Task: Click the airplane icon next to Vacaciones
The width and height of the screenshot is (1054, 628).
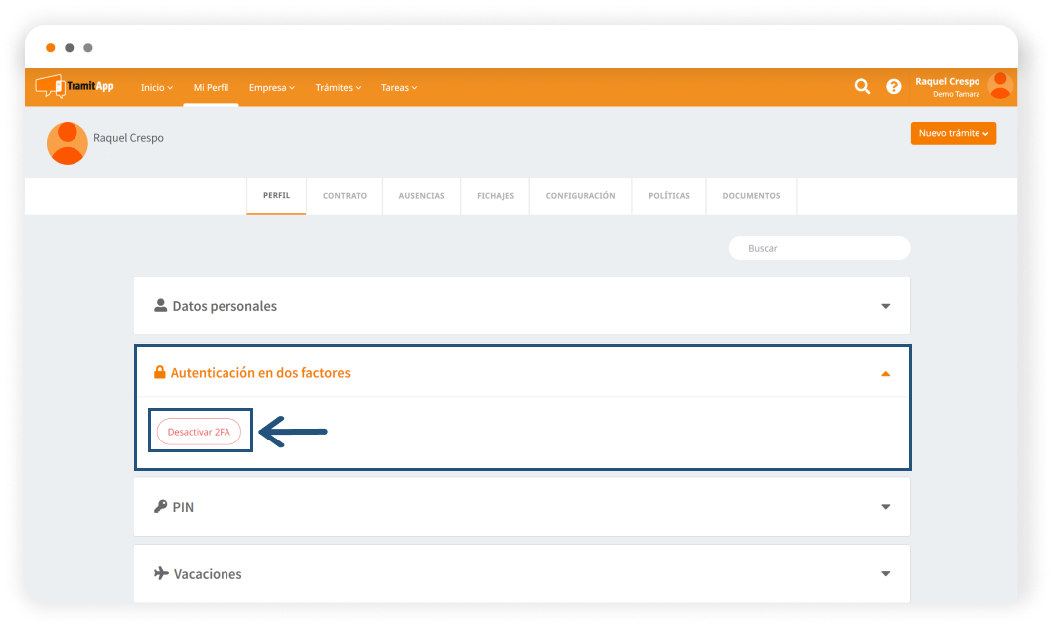Action: point(161,574)
